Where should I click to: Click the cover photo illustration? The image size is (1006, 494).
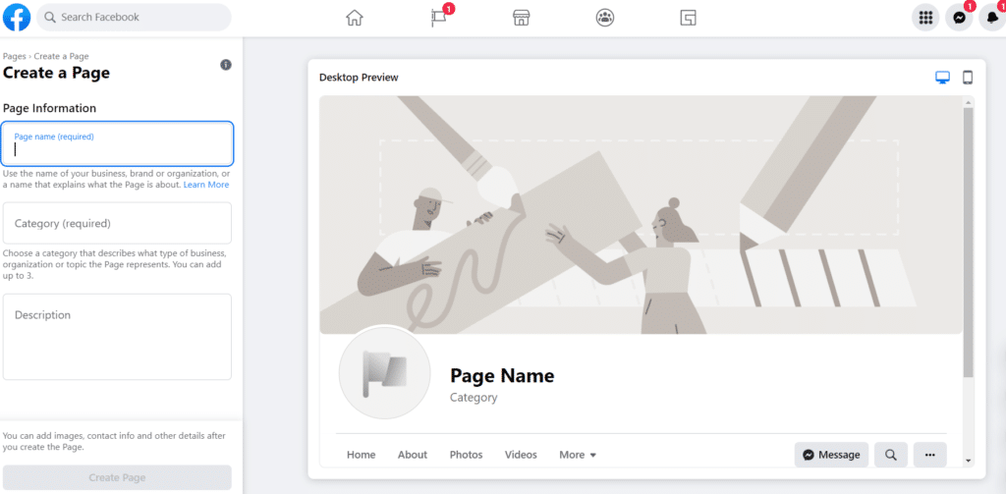coord(641,215)
